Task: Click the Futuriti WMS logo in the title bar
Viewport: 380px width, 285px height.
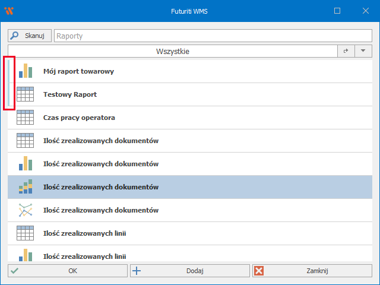Action: [x=9, y=11]
